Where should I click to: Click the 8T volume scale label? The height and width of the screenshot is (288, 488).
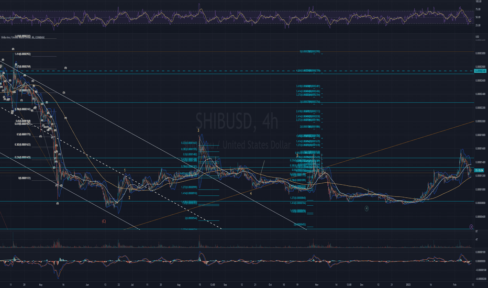click(x=476, y=231)
